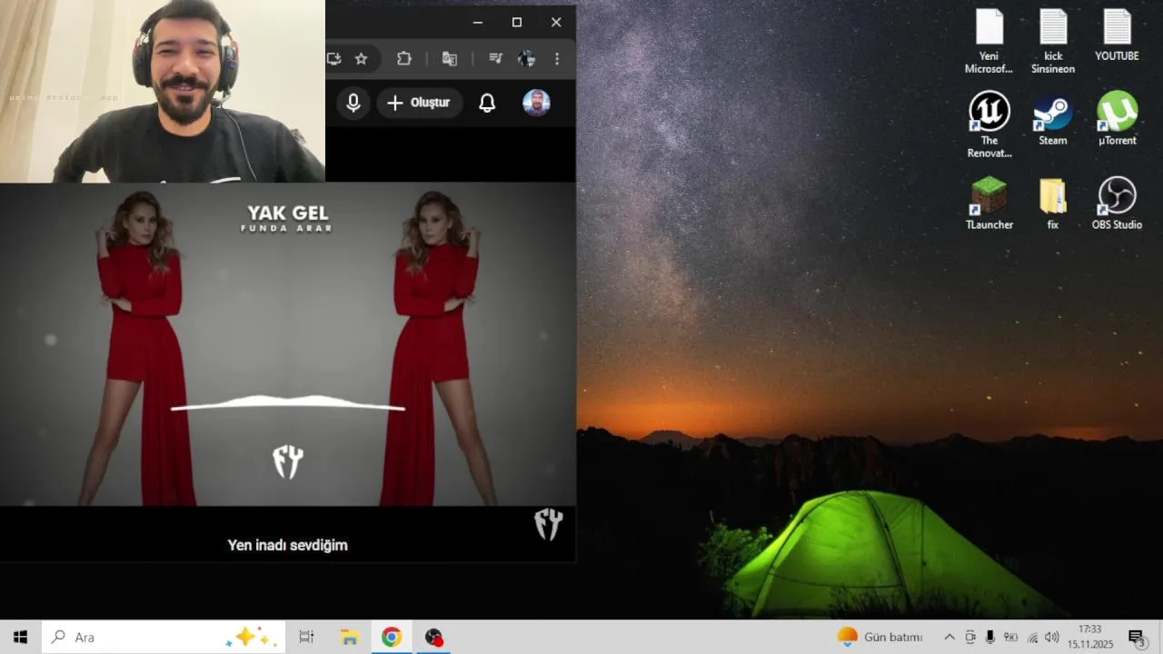Open YouTube notifications bell
Viewport: 1163px width, 654px height.
(487, 103)
